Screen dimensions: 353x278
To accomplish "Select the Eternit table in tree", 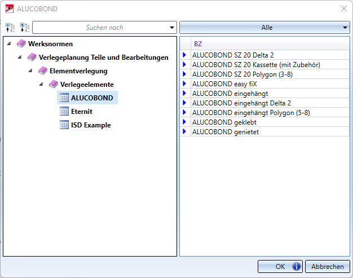I will tap(82, 111).
